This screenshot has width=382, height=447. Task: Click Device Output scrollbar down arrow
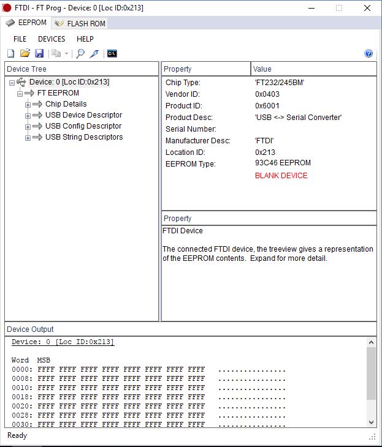pyautogui.click(x=371, y=423)
